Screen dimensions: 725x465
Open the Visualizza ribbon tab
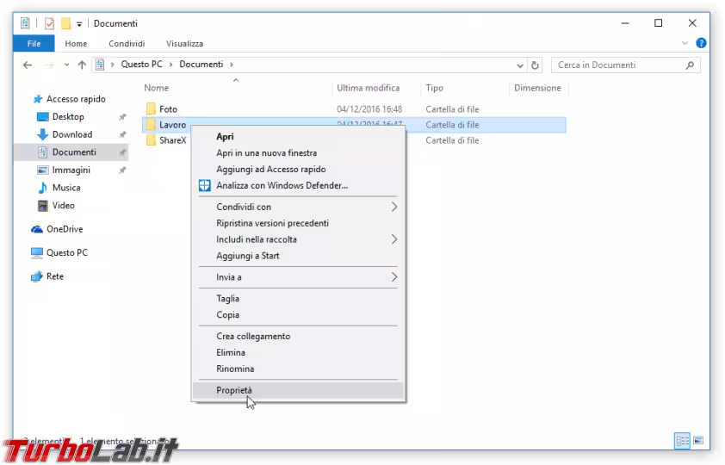[x=184, y=44]
